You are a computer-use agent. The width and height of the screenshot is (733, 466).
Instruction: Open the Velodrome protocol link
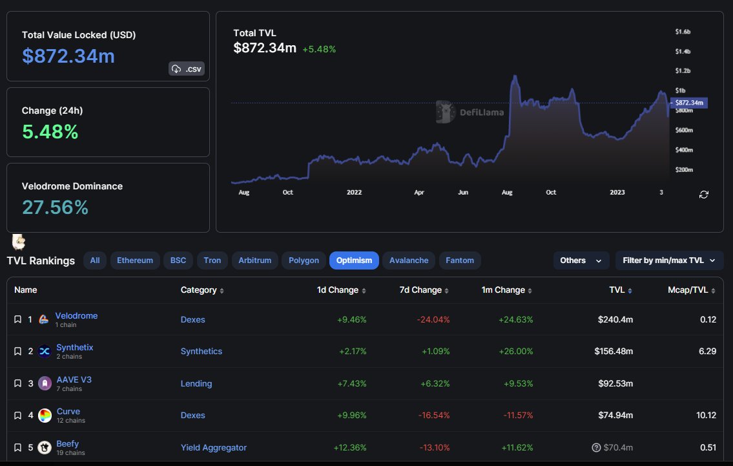(76, 316)
